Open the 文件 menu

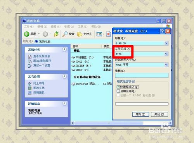pyautogui.click(x=29, y=27)
